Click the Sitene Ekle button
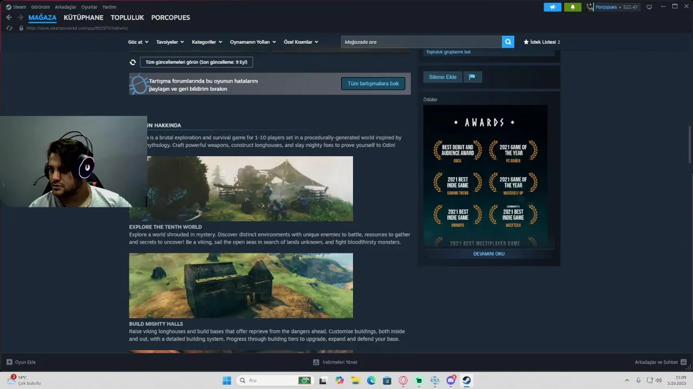 442,77
